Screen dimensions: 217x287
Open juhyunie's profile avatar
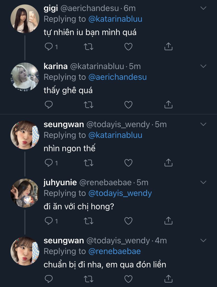(x=25, y=193)
